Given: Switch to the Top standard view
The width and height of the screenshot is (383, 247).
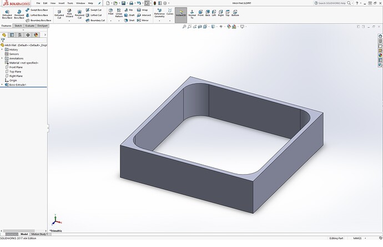Looking at the screenshot, I should click(228, 13).
